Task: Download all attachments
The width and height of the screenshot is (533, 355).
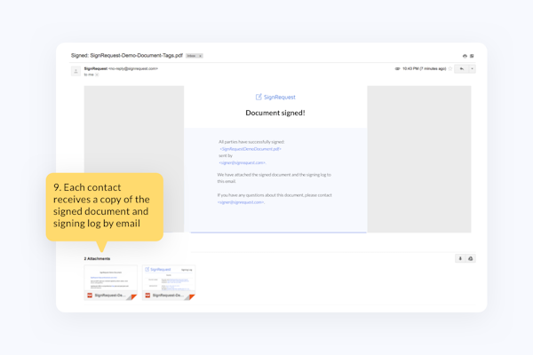Action: pyautogui.click(x=460, y=258)
